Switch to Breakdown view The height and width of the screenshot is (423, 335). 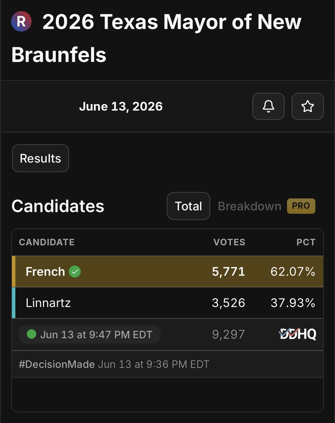pyautogui.click(x=249, y=206)
